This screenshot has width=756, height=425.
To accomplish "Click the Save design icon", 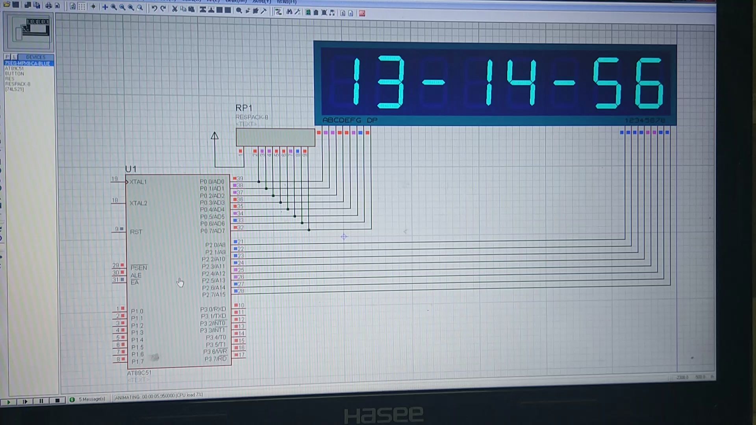I will click(x=16, y=5).
